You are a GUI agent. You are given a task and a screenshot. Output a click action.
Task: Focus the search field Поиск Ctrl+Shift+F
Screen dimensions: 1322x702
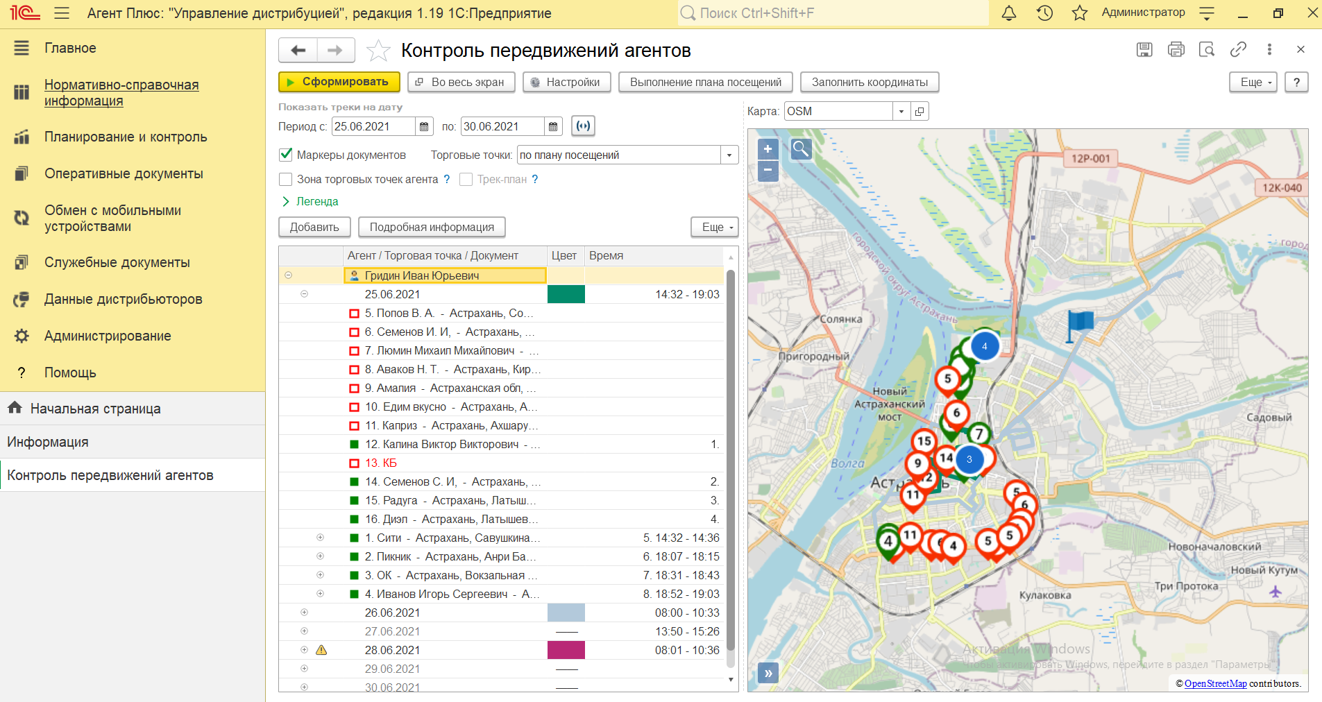pos(833,13)
